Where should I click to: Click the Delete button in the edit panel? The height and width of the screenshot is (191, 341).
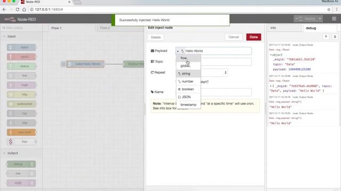[x=156, y=37]
